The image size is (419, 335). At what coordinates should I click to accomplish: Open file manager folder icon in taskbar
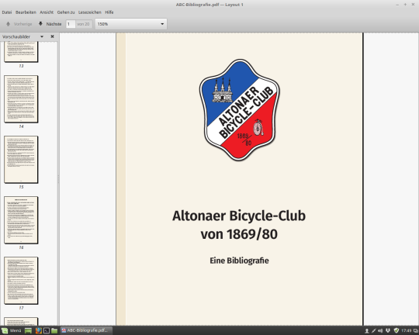click(x=54, y=330)
